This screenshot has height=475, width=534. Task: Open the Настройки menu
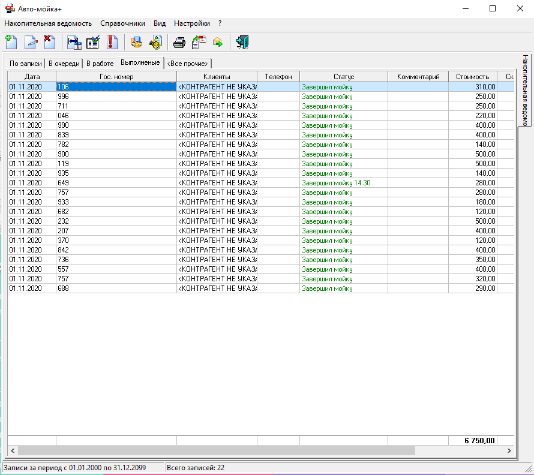point(192,23)
